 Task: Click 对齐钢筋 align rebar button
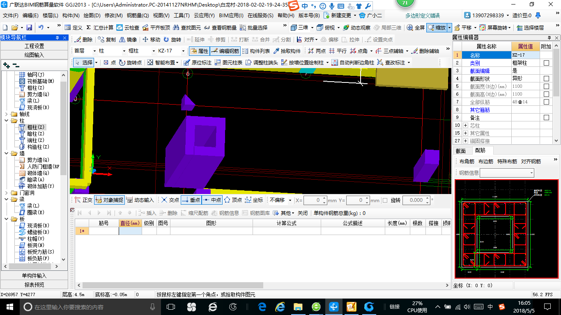coord(531,162)
